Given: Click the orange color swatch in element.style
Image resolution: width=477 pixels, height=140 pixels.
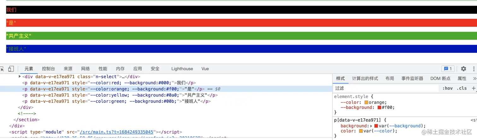Looking at the screenshot, I should click(366, 102).
